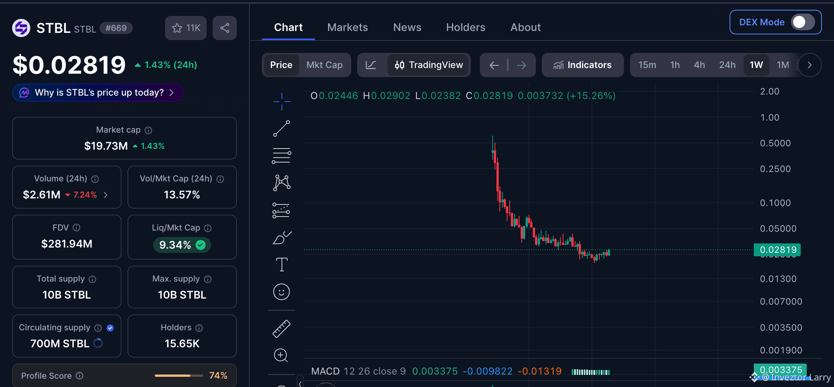The width and height of the screenshot is (834, 387).
Task: Show Holders info tooltip
Action: (199, 328)
